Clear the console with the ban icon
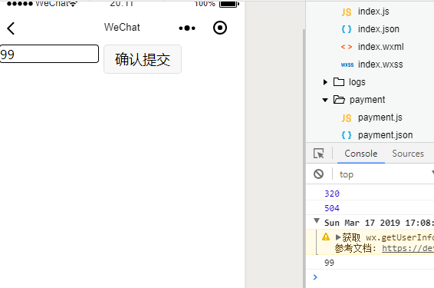The image size is (434, 288). 318,174
